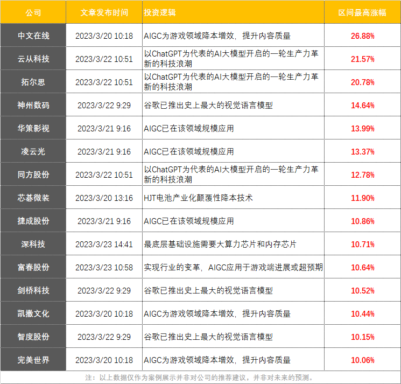Click the 26.88% gain value
This screenshot has width=401, height=384.
coord(362,36)
